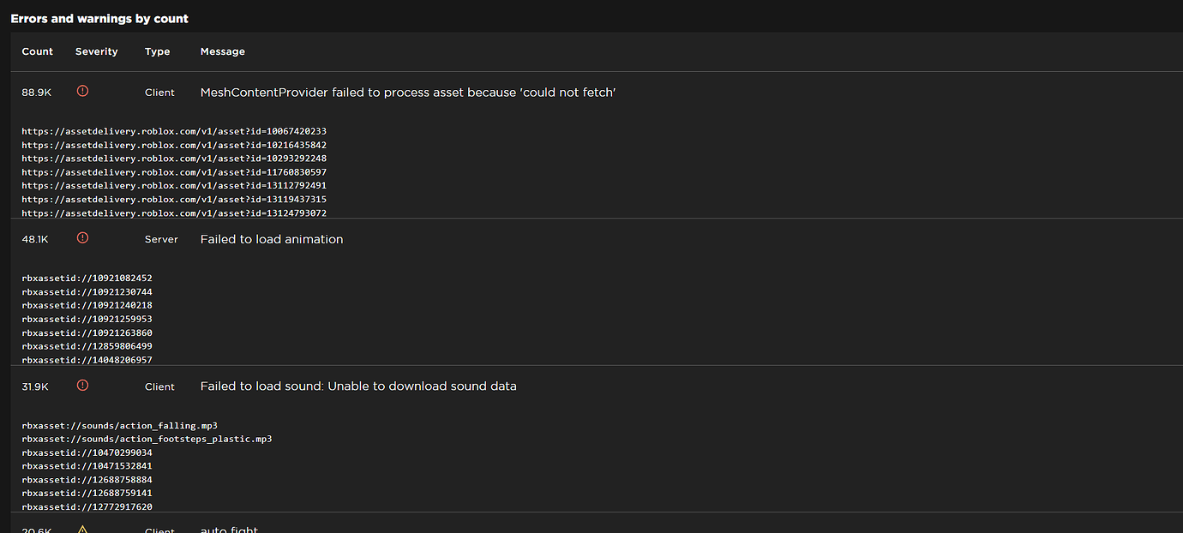
Task: Click the Type column header
Action: (x=158, y=51)
